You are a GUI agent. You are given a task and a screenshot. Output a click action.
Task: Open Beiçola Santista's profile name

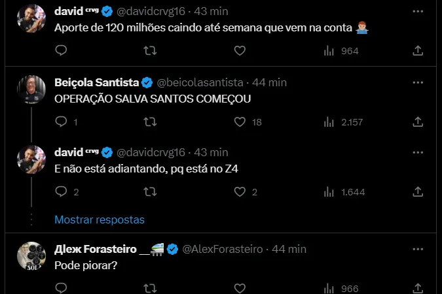pyautogui.click(x=96, y=82)
